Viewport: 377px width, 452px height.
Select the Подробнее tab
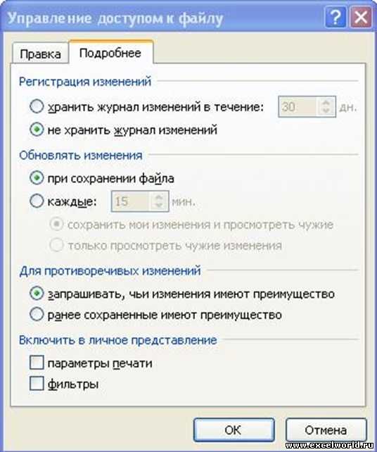click(x=110, y=53)
